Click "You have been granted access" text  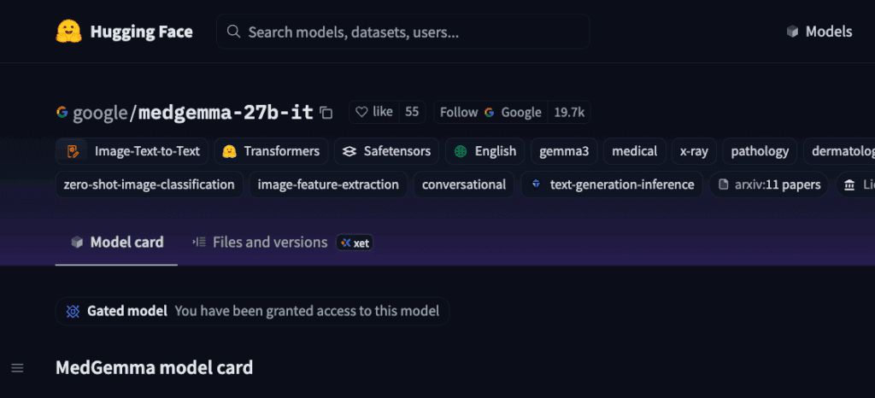(307, 311)
